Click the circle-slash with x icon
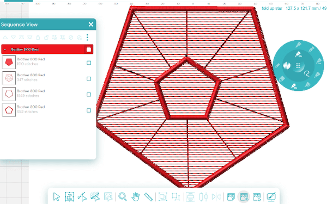This screenshot has width=327, height=204. pos(79,38)
